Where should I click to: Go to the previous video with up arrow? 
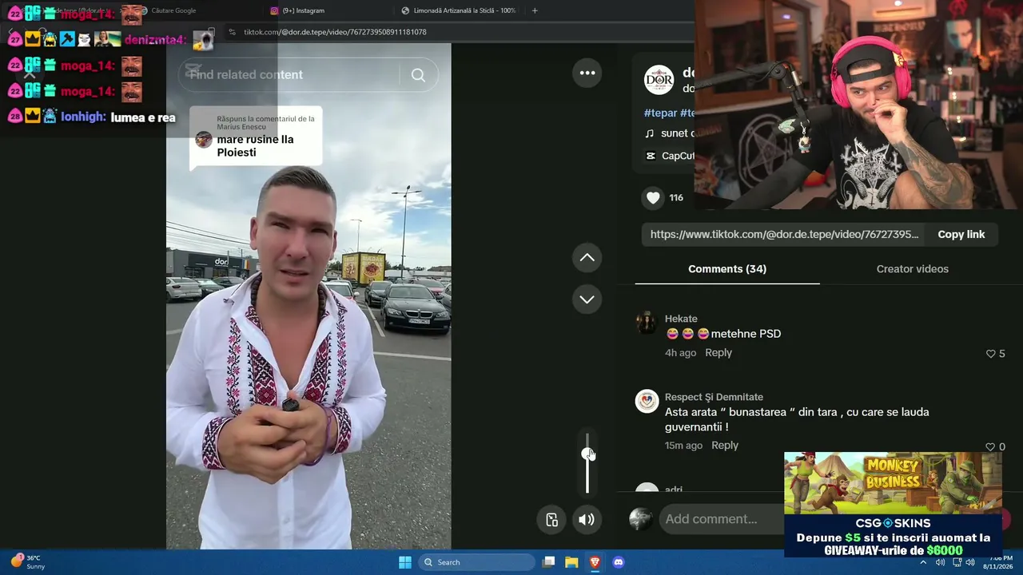point(587,257)
